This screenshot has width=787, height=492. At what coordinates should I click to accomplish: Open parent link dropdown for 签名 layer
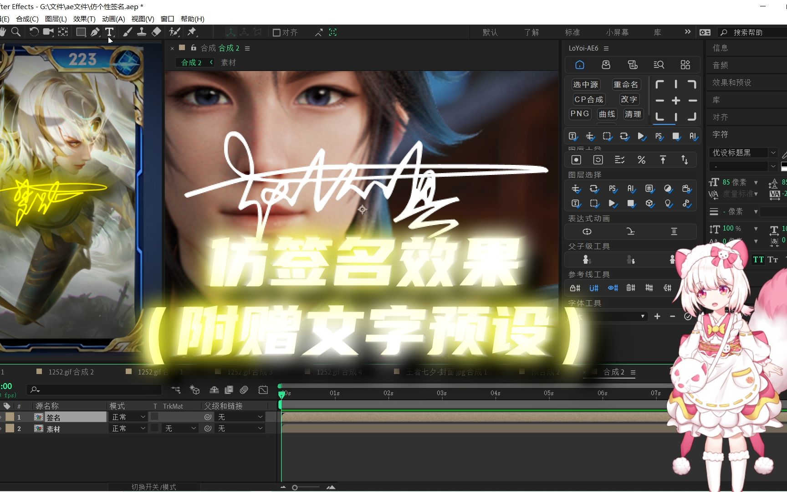[240, 417]
